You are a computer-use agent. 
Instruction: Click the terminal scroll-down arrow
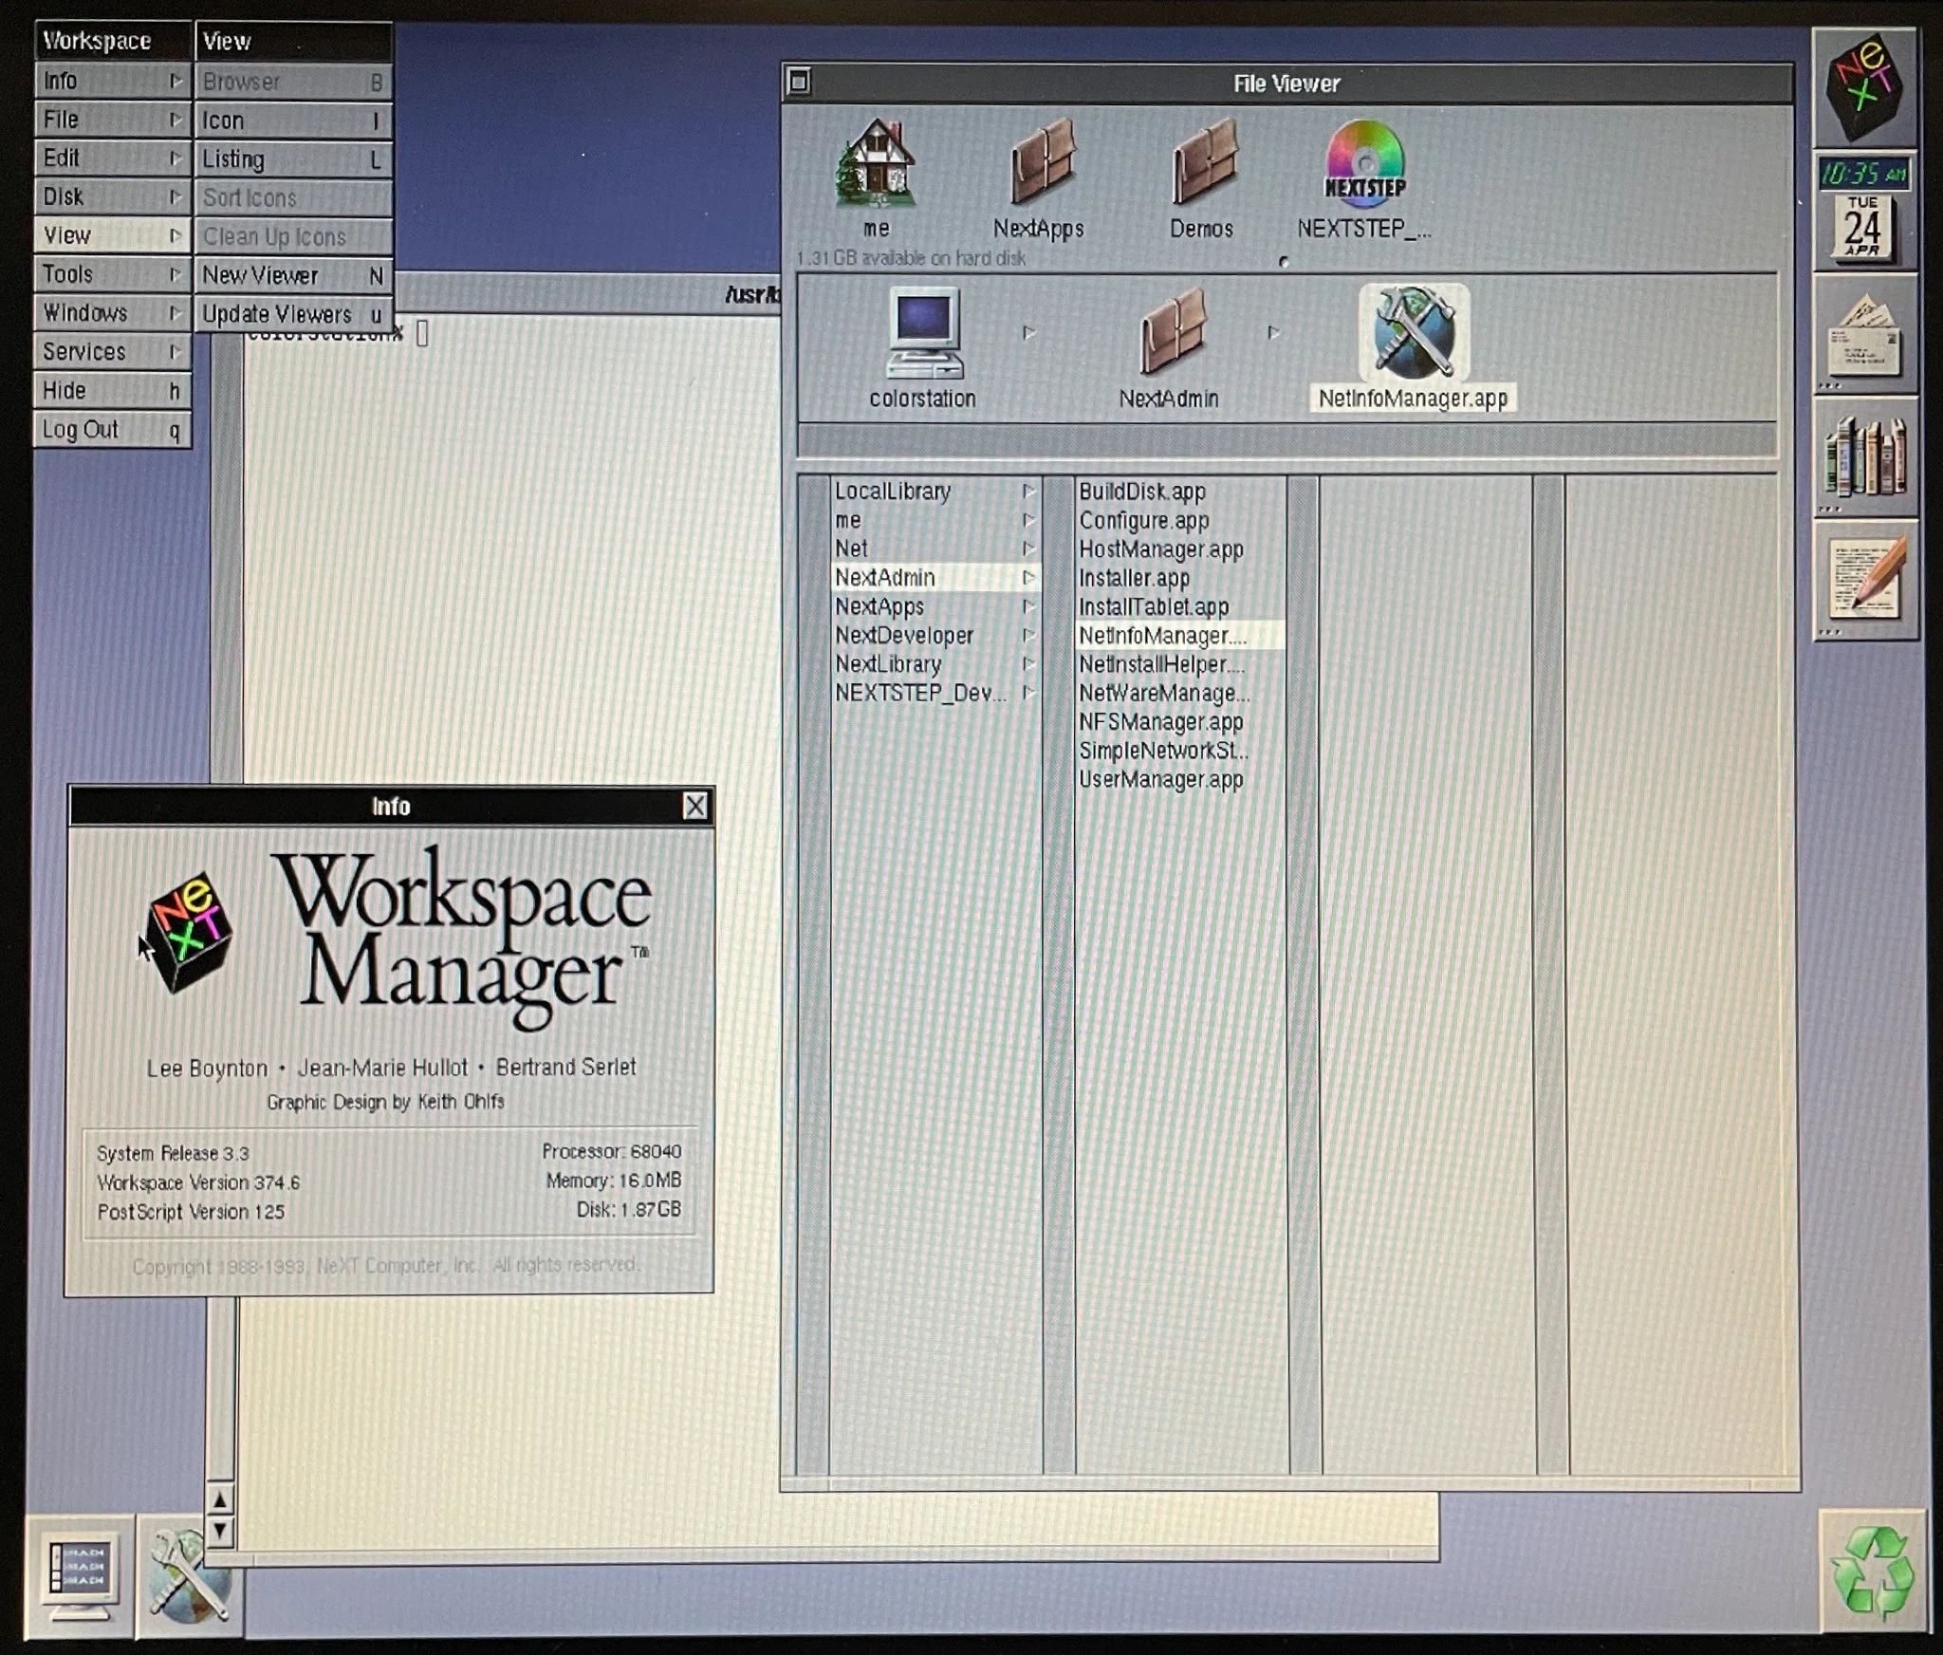(220, 1531)
